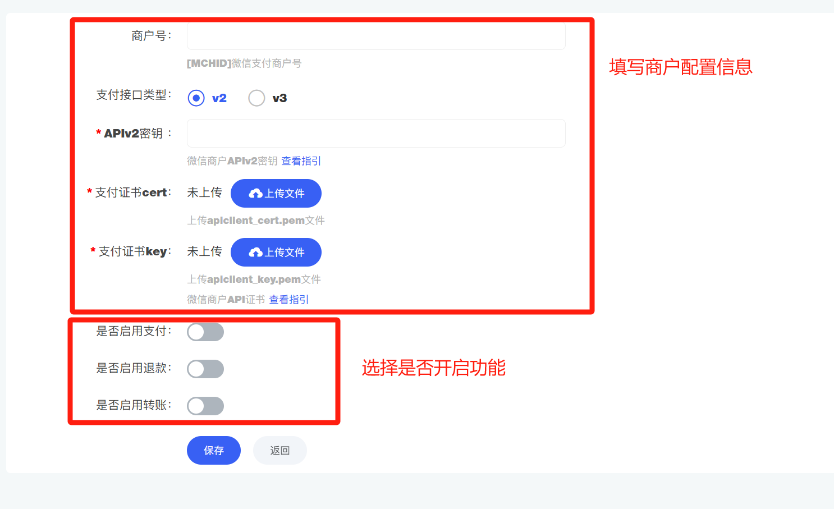
Task: Enable the 是否启用支付 switch
Action: pos(205,332)
